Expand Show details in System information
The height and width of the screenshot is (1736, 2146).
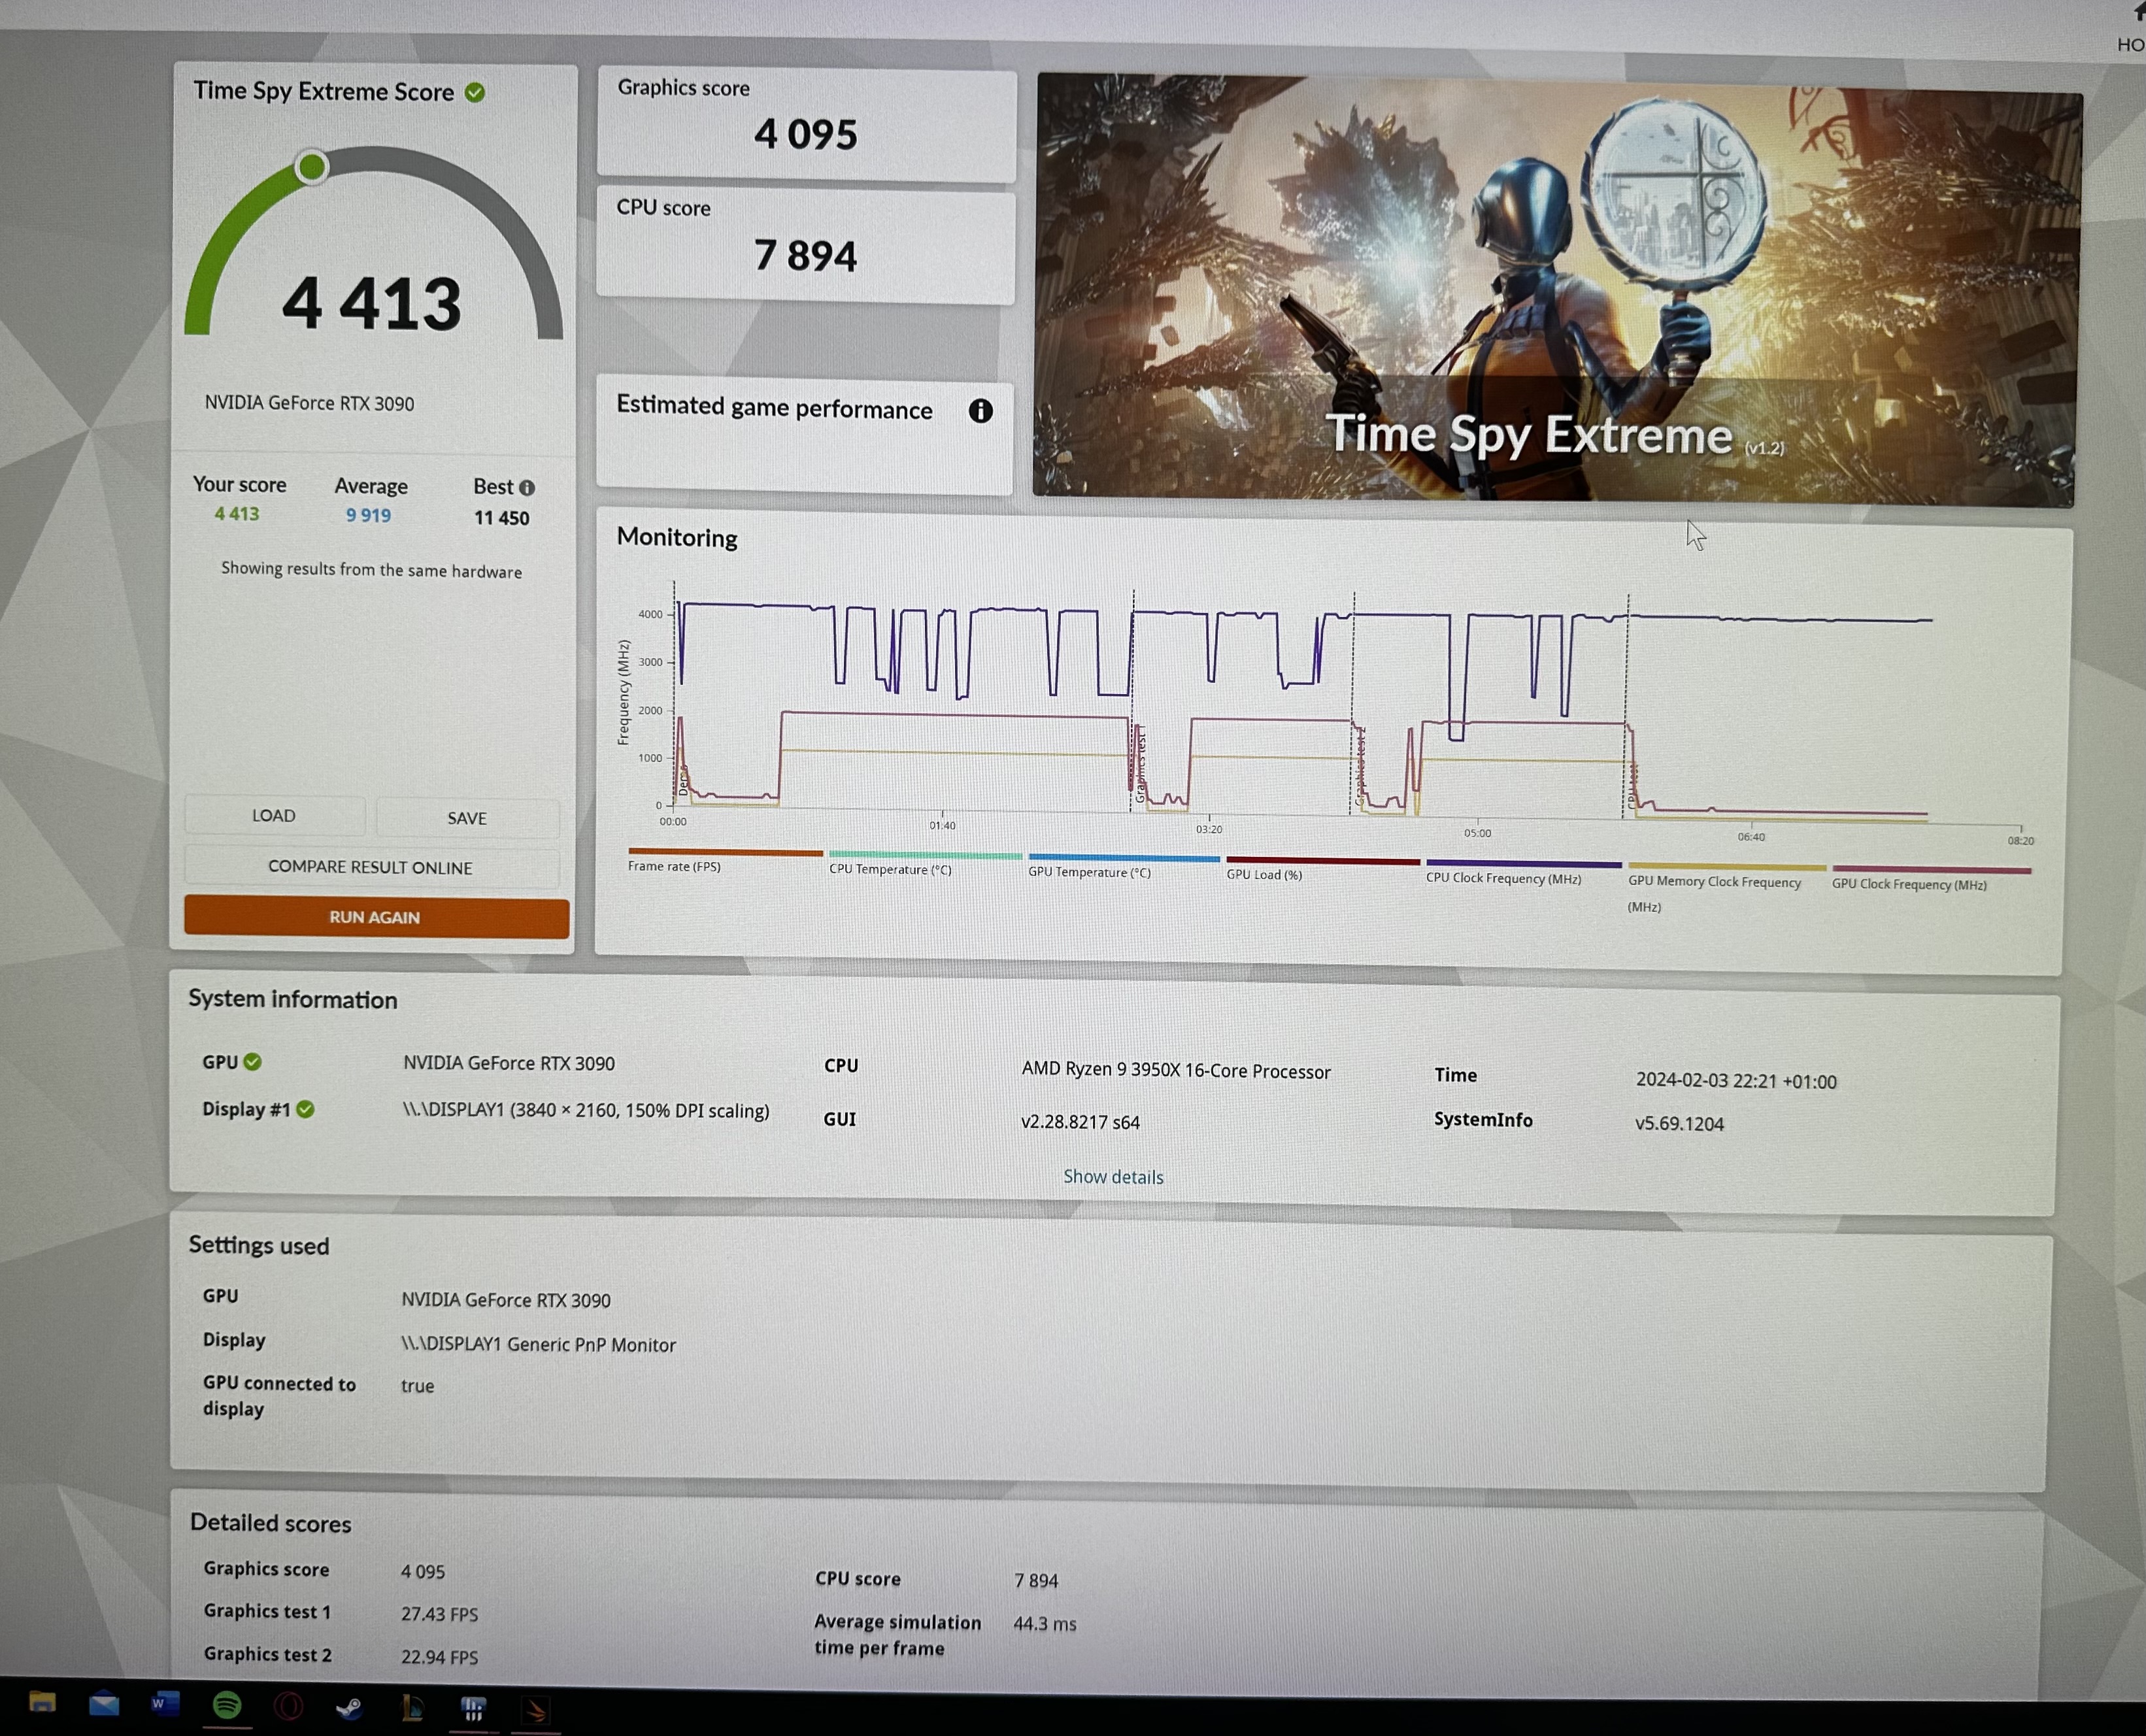pos(1113,1177)
